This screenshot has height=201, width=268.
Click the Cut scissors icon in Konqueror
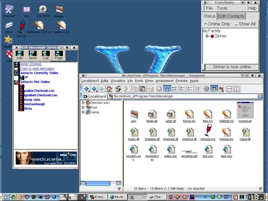pos(127,89)
